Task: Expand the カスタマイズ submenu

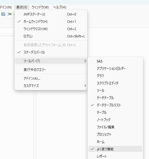Action: point(51,85)
